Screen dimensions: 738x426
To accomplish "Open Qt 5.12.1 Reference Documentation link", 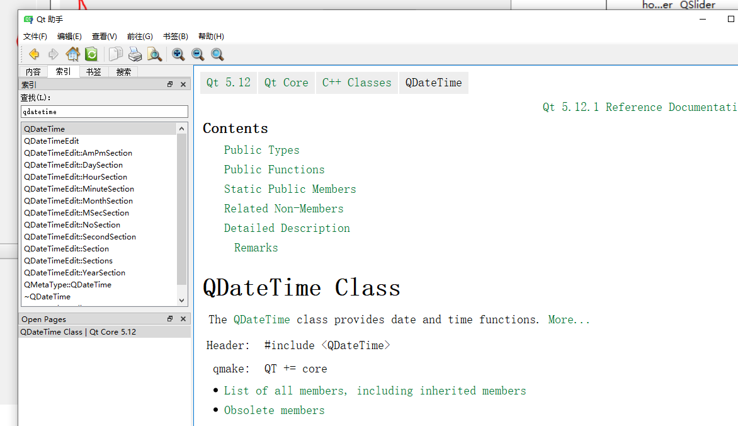I will (640, 107).
